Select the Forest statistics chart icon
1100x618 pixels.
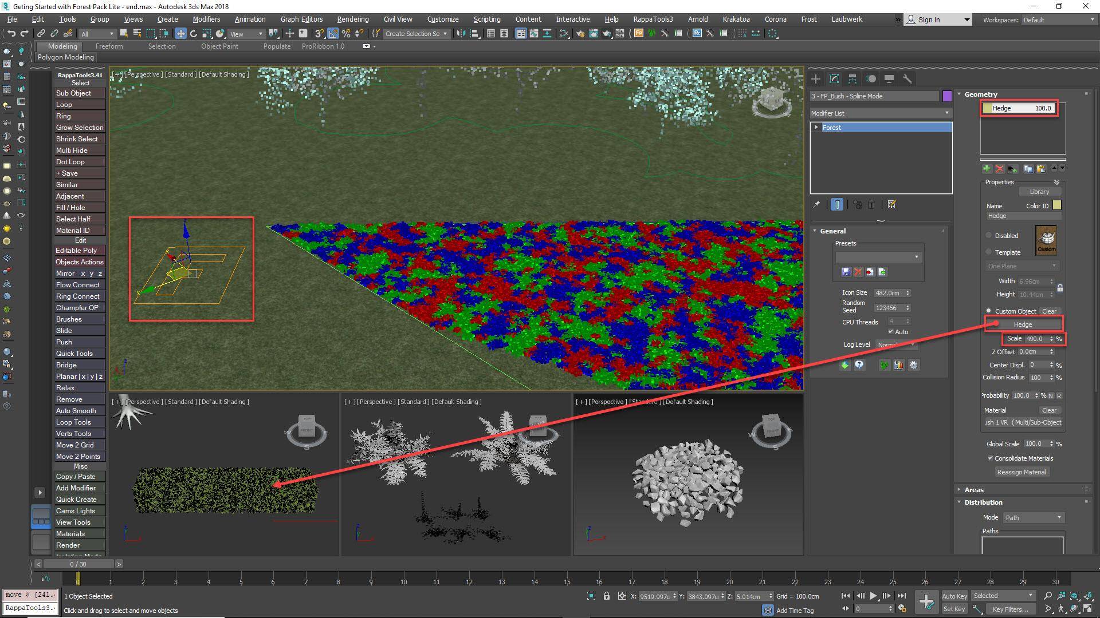[x=899, y=366]
